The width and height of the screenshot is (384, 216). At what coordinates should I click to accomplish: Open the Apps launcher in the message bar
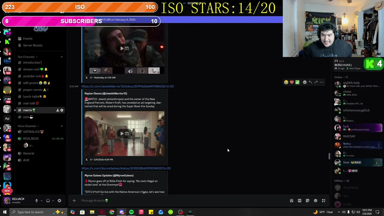324,201
